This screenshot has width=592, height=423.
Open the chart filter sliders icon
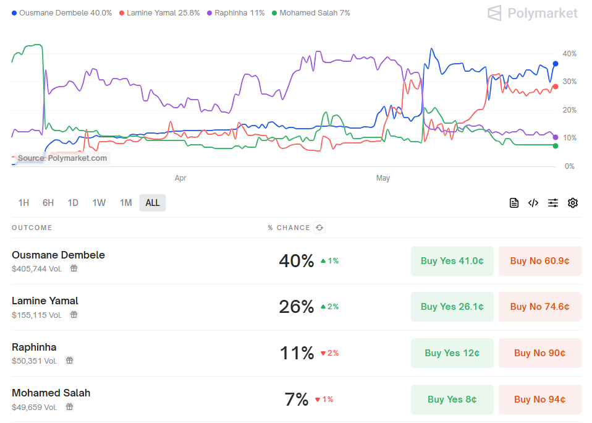(x=553, y=203)
